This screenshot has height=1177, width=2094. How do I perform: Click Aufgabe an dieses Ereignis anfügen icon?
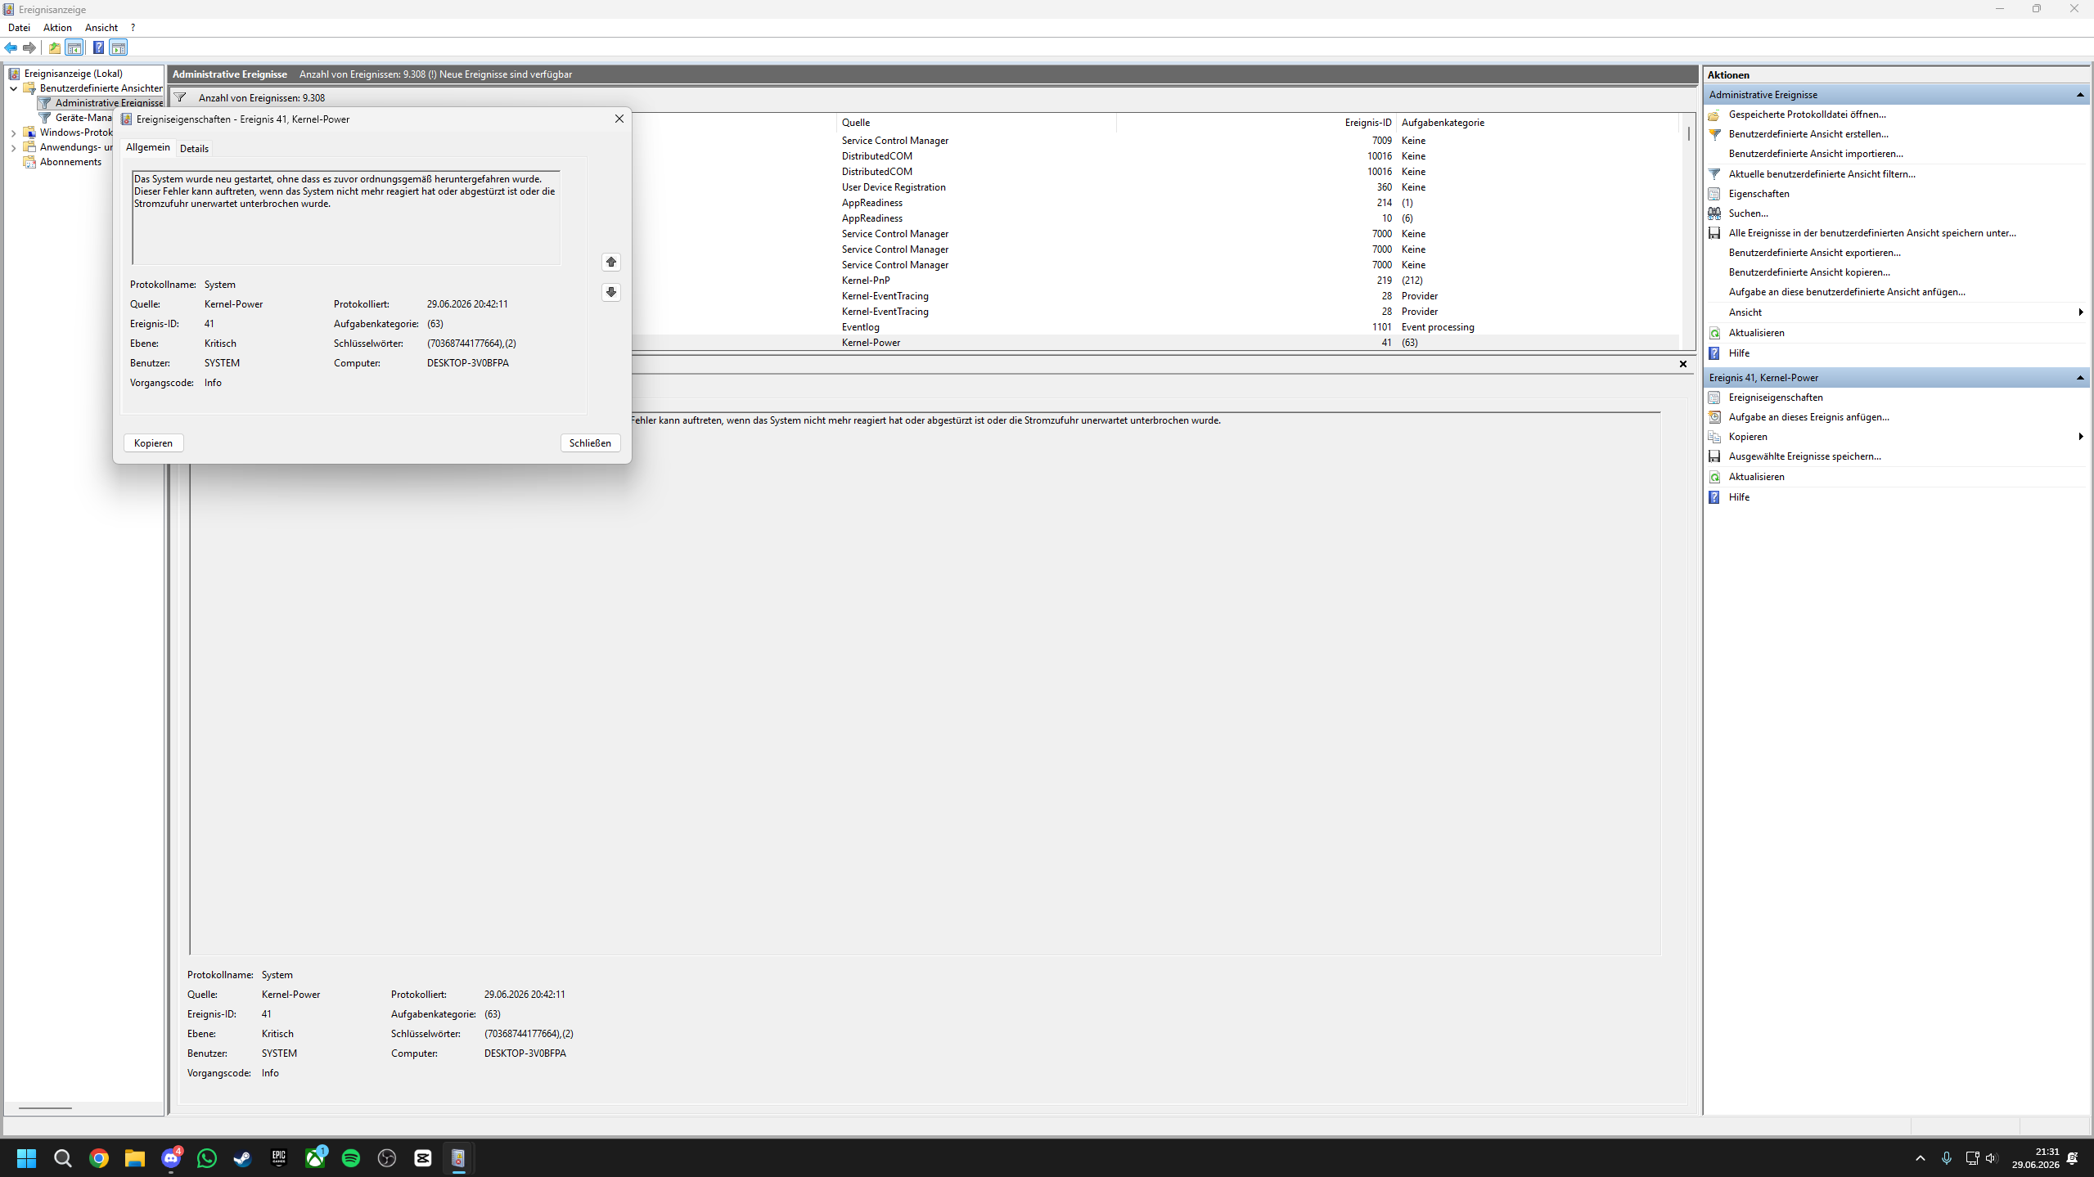(1714, 417)
